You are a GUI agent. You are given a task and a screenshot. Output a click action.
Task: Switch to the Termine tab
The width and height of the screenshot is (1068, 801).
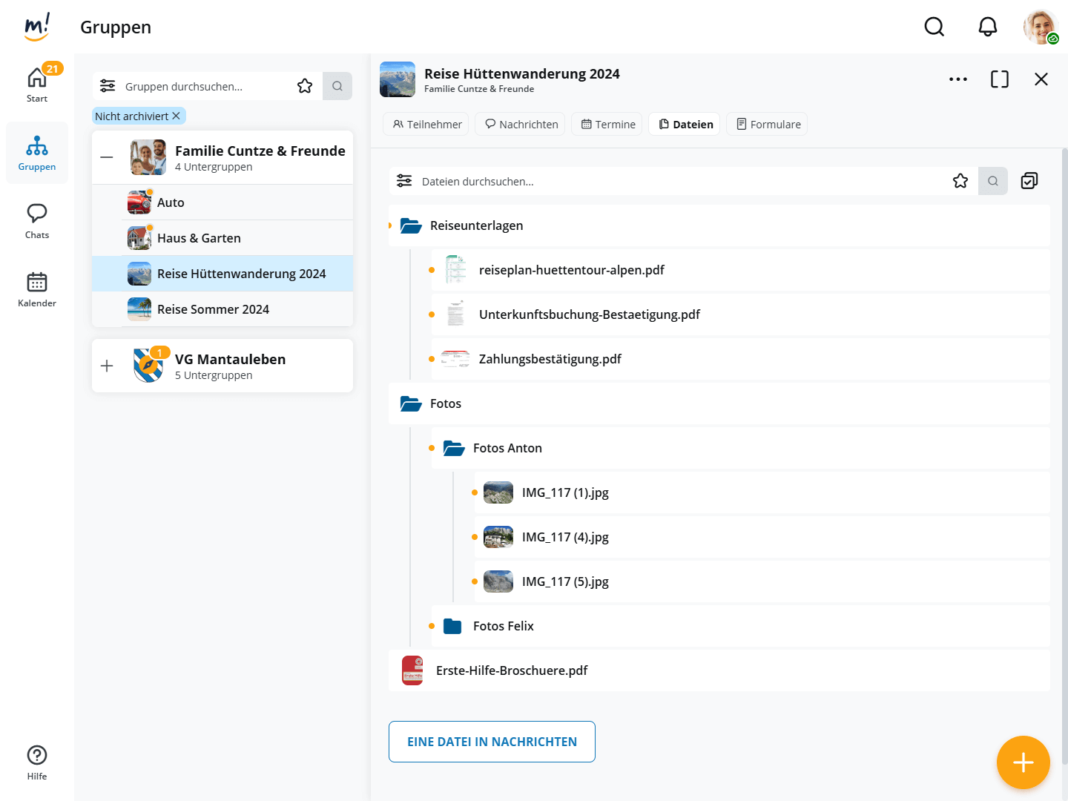[608, 125]
